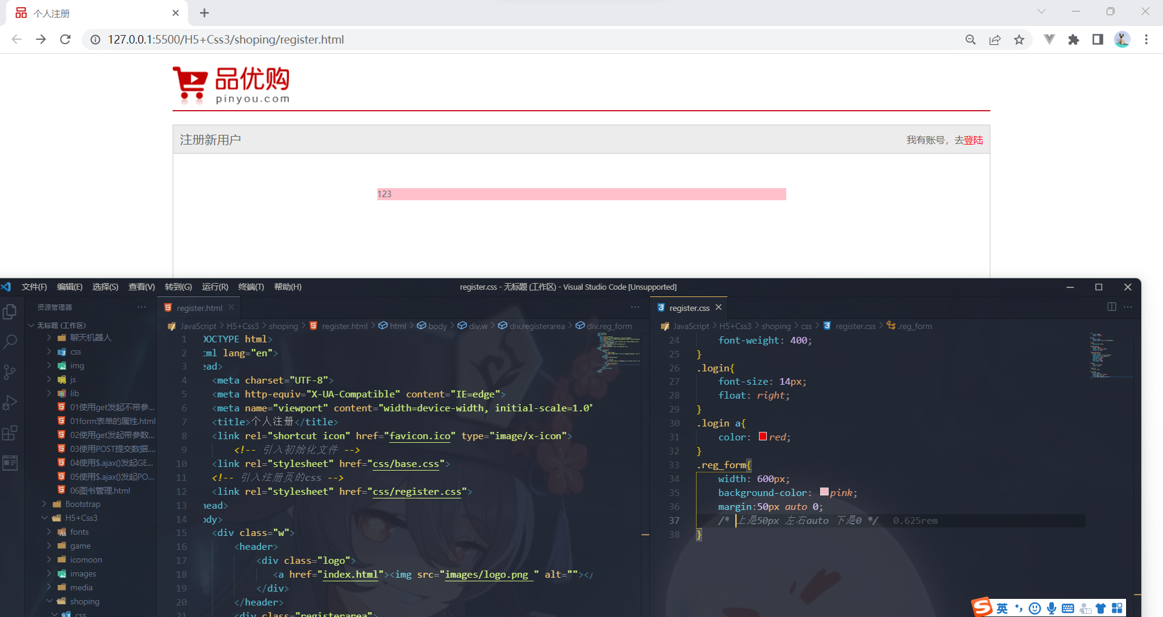Select the Run and Debug sidebar icon
Screen dimensions: 1163x617
[10, 402]
